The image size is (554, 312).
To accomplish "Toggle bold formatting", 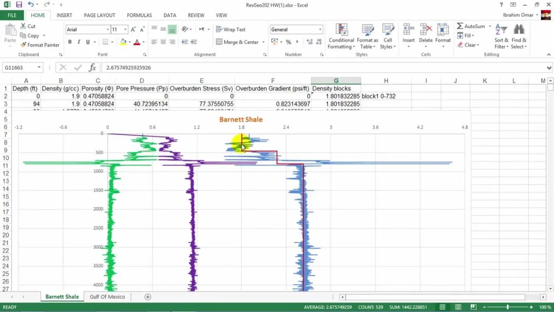I will 70,42.
